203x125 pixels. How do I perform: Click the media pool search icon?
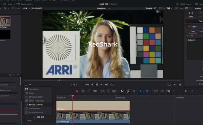[5, 8]
